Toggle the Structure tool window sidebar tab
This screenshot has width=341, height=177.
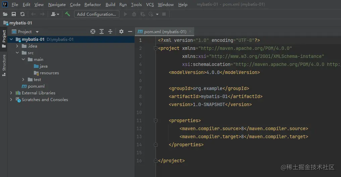(x=4, y=65)
